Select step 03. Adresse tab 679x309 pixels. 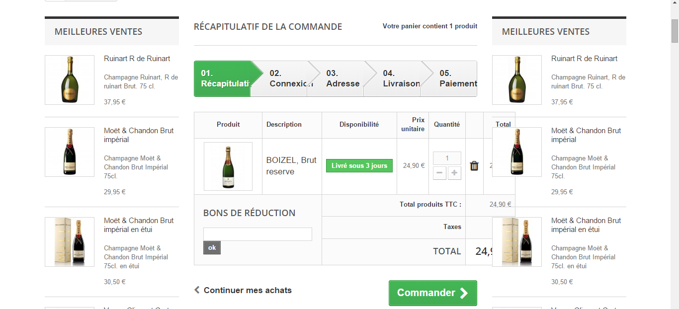pyautogui.click(x=342, y=78)
